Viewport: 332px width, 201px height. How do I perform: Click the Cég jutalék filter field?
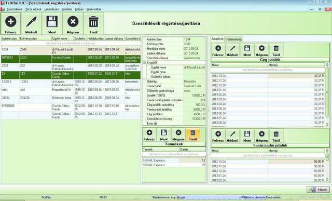coord(268,70)
